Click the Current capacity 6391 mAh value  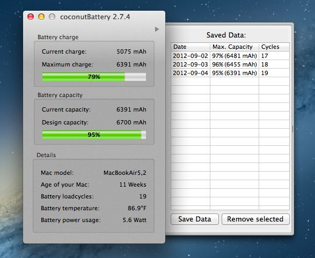click(x=131, y=109)
